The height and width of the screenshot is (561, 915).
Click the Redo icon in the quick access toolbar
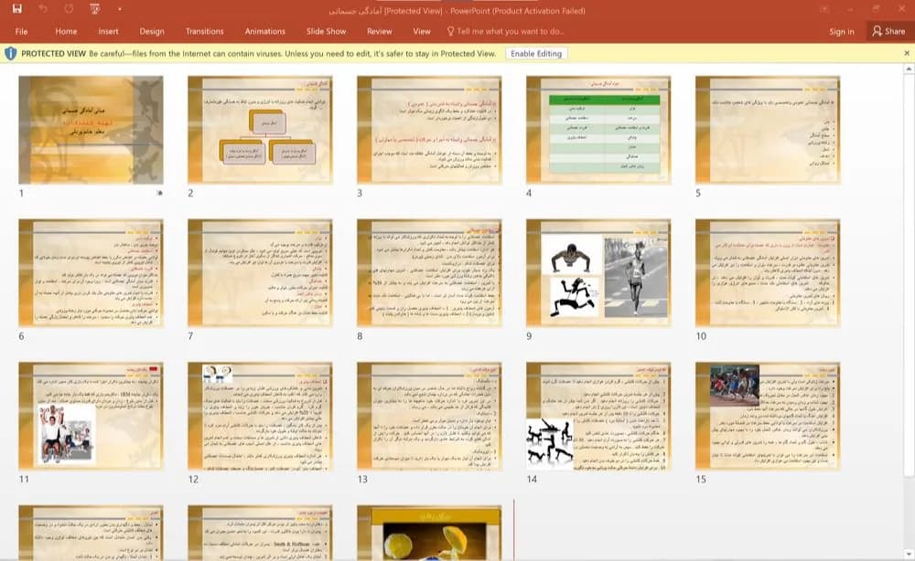69,9
